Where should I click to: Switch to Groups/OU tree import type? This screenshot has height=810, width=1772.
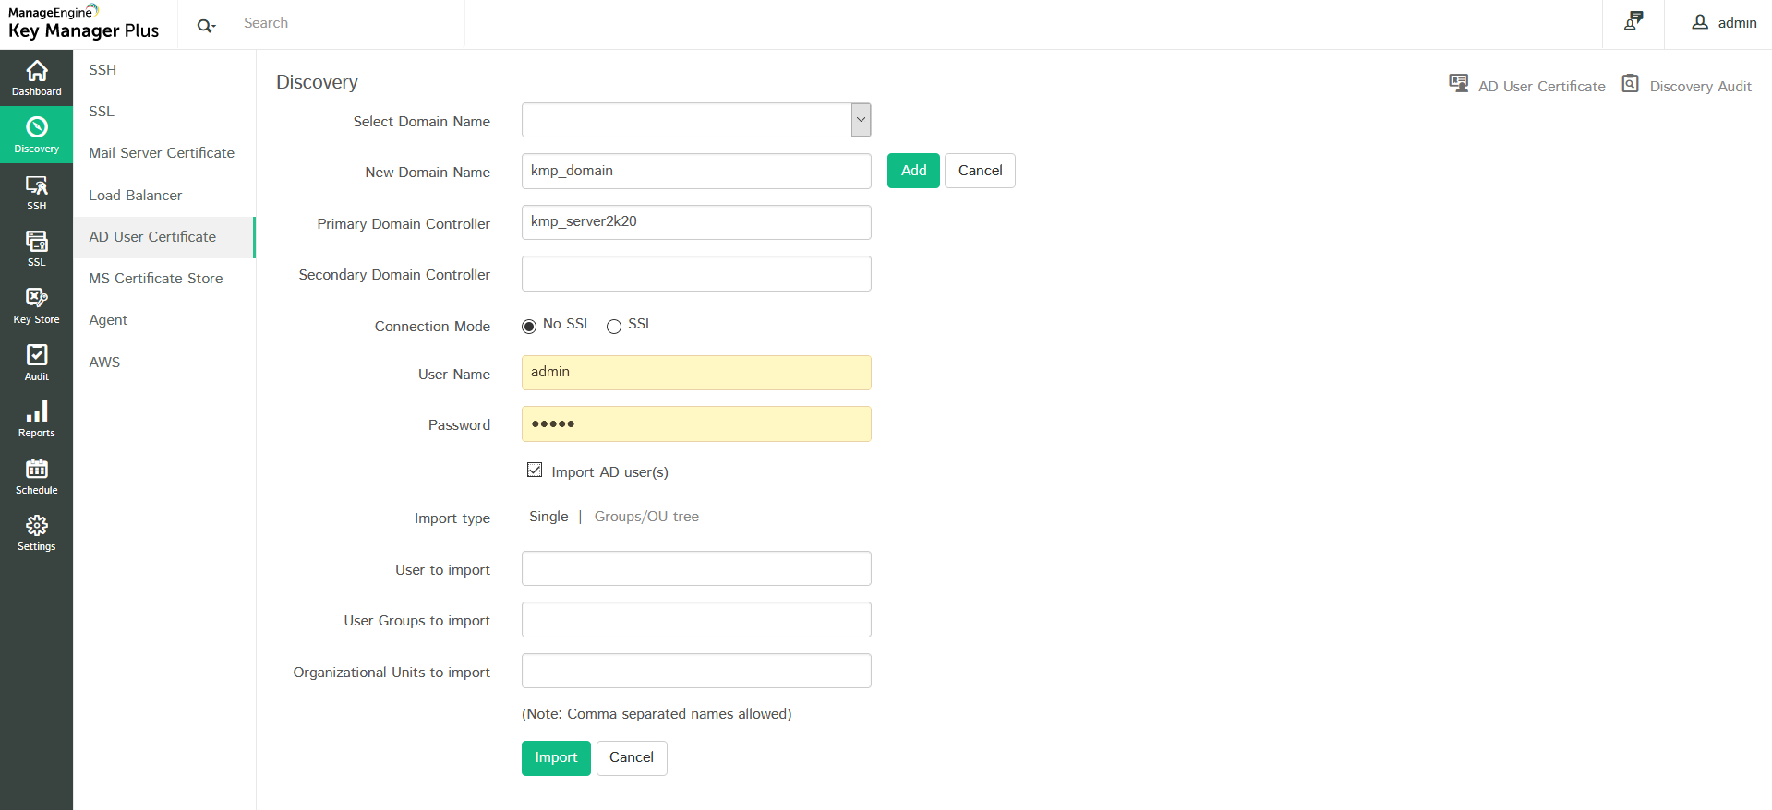646,517
